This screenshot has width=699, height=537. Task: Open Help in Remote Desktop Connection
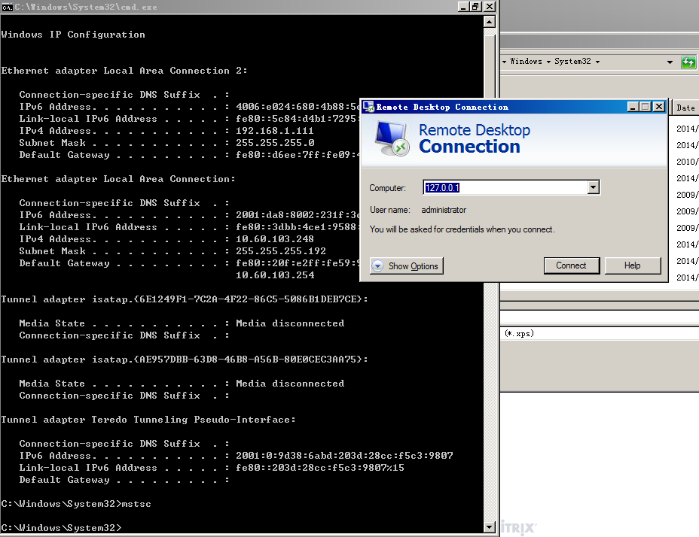click(x=632, y=265)
